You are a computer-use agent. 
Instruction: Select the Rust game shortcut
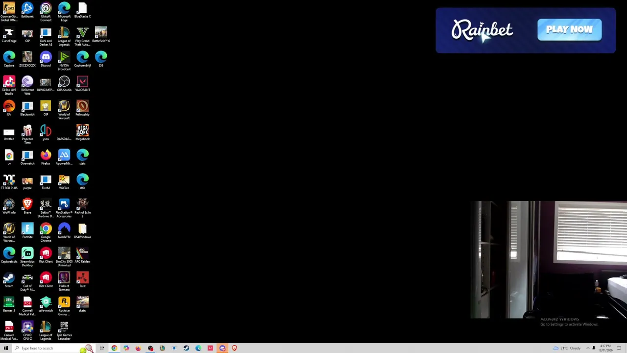click(82, 280)
